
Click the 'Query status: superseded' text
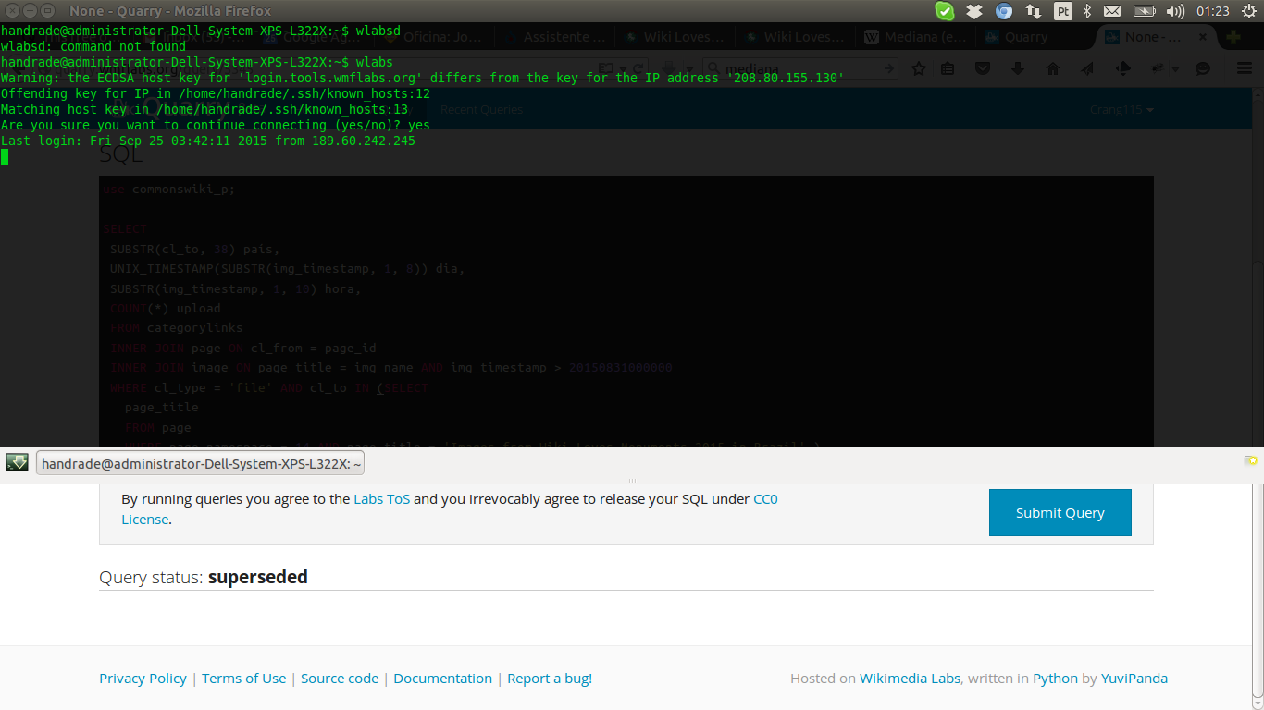[x=204, y=577]
